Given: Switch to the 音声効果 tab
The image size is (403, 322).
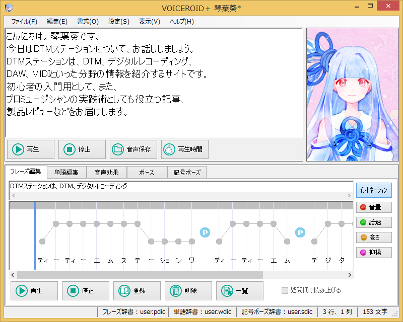Looking at the screenshot, I should (107, 172).
